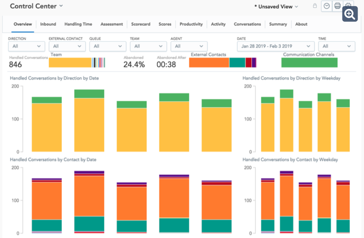Click red External Contacts bar segment
364x238 pixels.
[249, 63]
